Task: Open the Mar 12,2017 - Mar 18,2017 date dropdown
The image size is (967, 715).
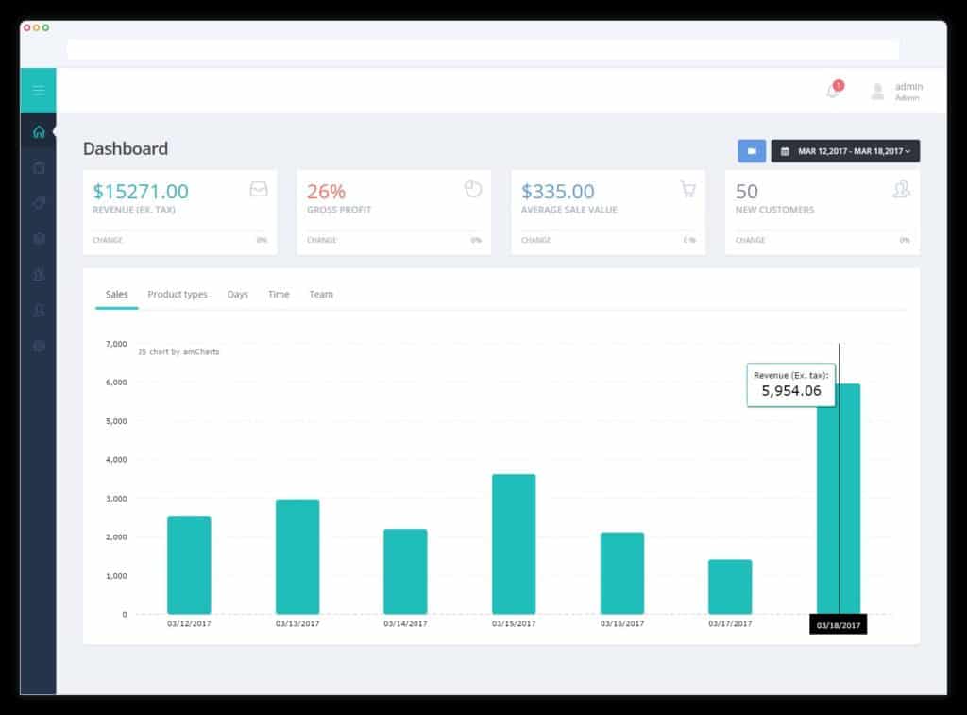Action: (x=845, y=151)
